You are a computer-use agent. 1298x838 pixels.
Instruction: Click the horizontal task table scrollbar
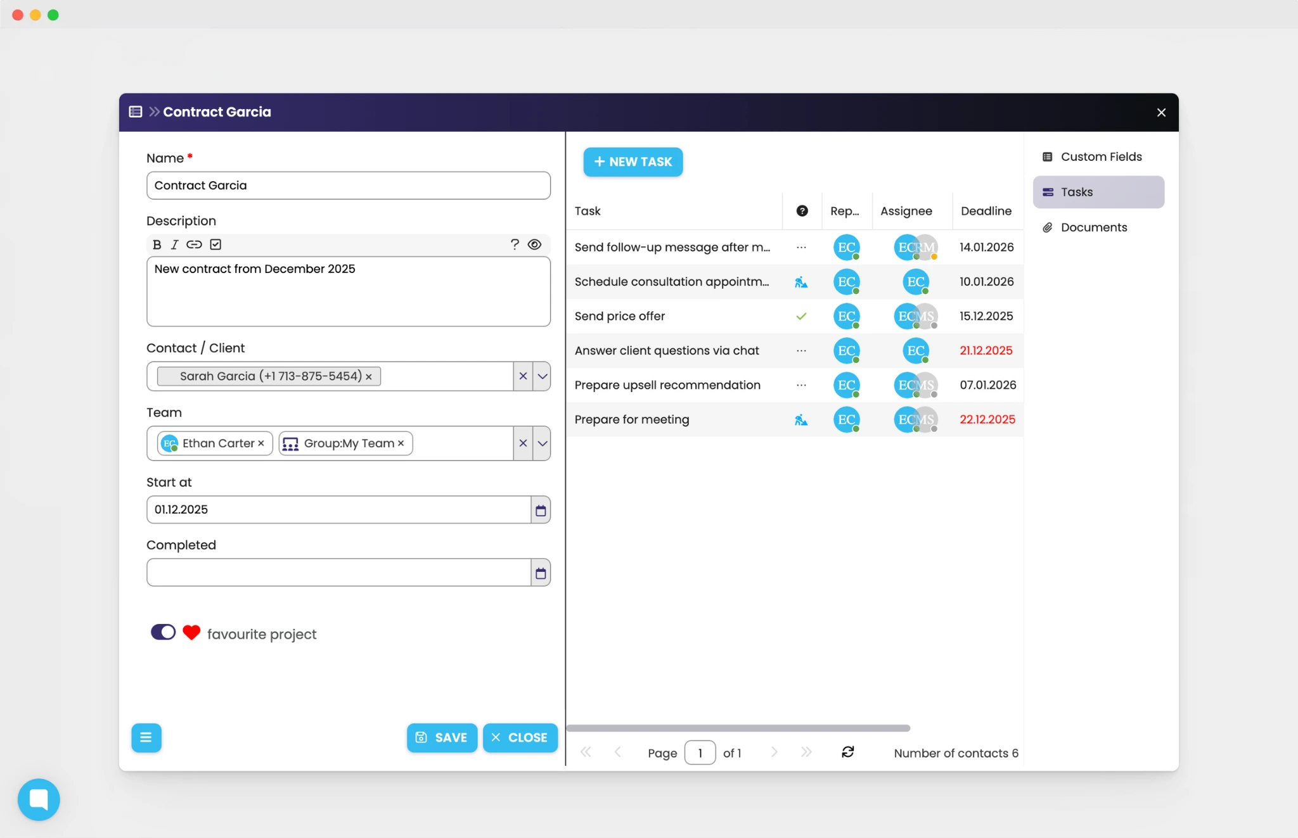pyautogui.click(x=738, y=728)
